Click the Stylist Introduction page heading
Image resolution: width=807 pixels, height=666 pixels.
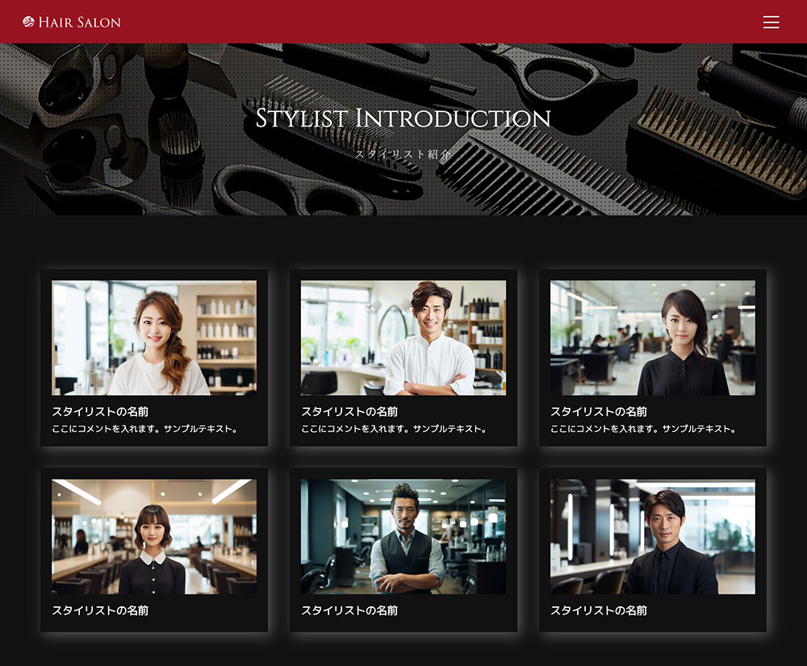[403, 119]
